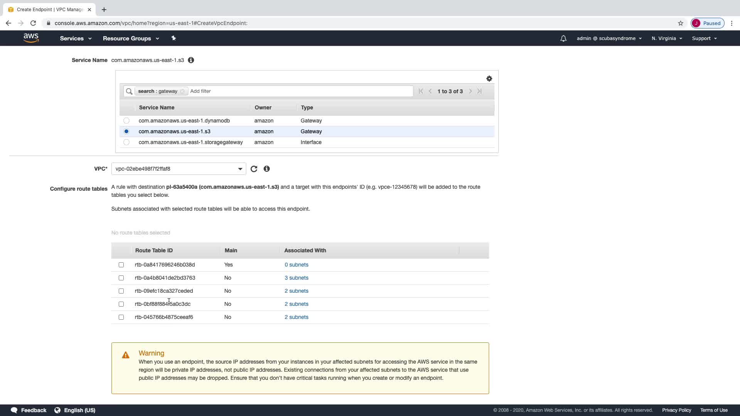
Task: Open the Resource Groups menu
Action: 131,39
